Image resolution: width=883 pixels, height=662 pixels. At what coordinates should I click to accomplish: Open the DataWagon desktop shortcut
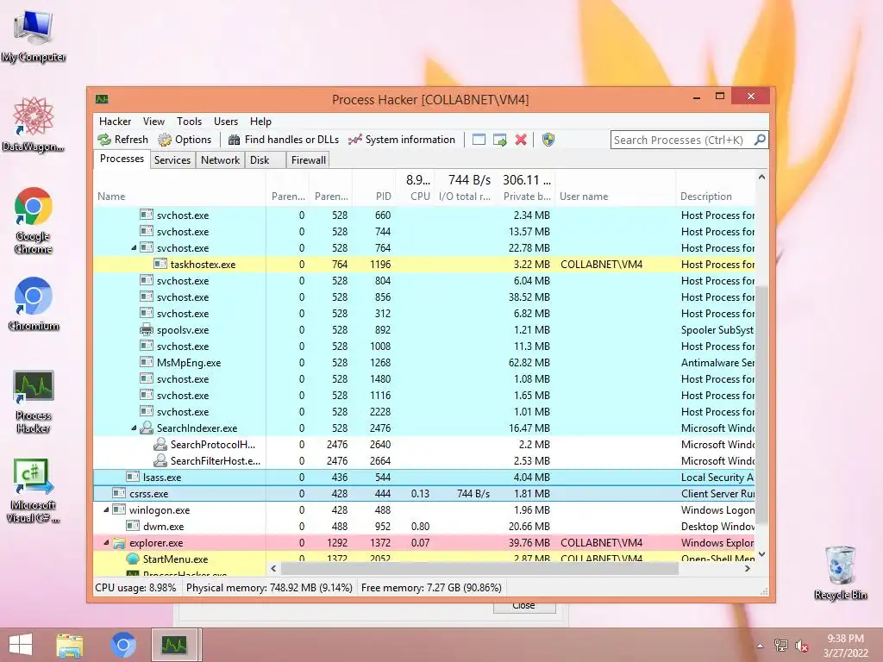(x=34, y=124)
